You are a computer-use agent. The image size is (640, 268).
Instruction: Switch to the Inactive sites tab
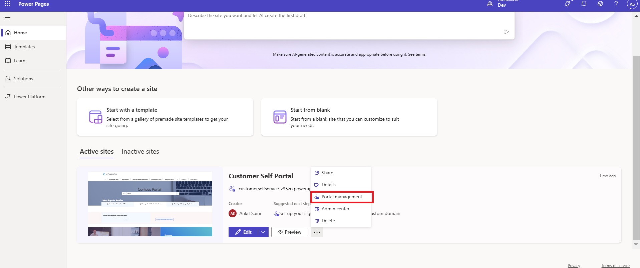tap(140, 152)
